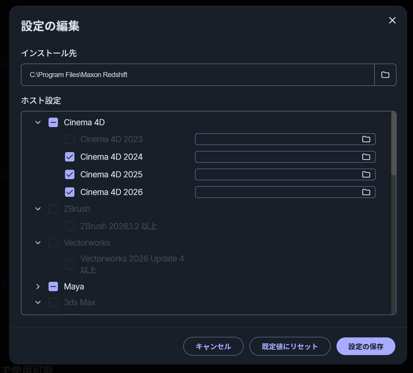Click the host list vertical scrollbar
The image size is (413, 373).
pos(394,144)
